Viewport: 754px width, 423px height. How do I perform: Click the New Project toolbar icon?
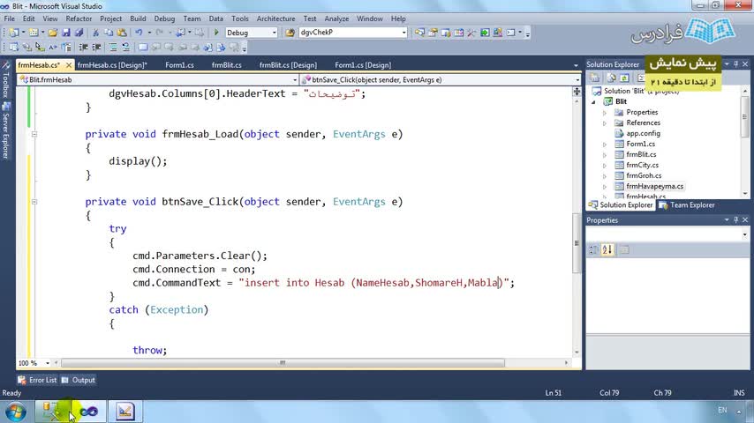pos(13,33)
